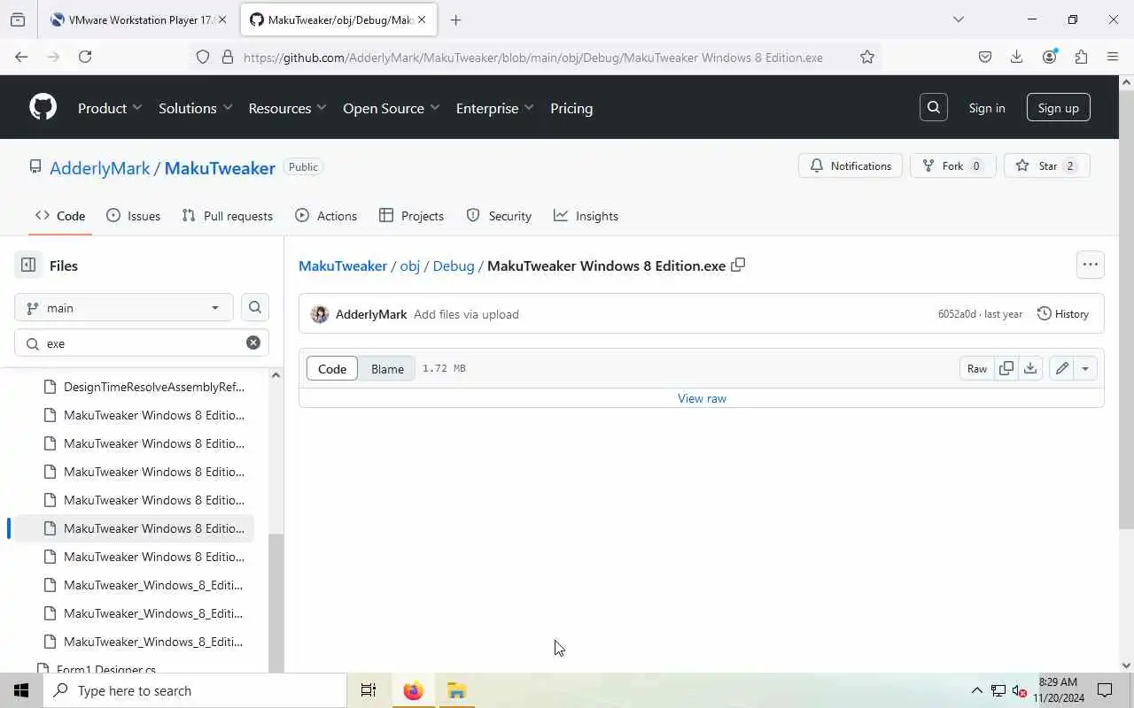This screenshot has width=1134, height=708.
Task: Navigate to obj folder breadcrumb
Action: point(410,265)
